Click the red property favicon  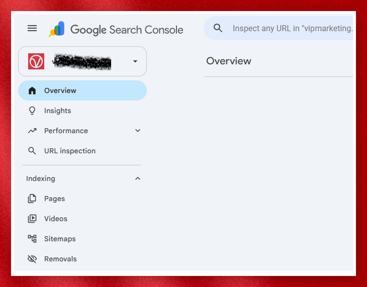pos(36,61)
